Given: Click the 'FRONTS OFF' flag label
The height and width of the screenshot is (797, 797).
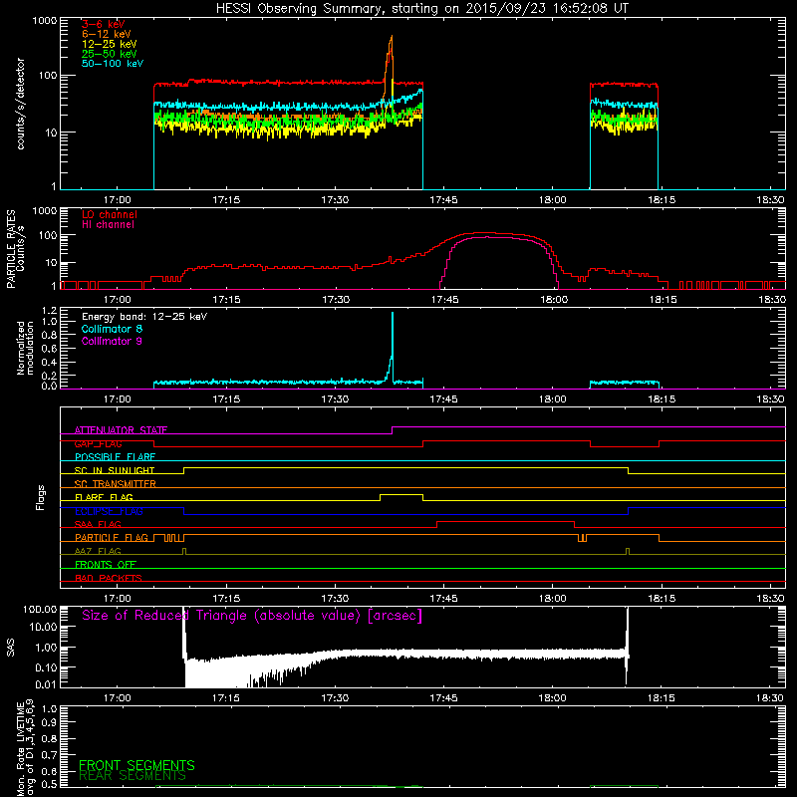Looking at the screenshot, I should [106, 565].
